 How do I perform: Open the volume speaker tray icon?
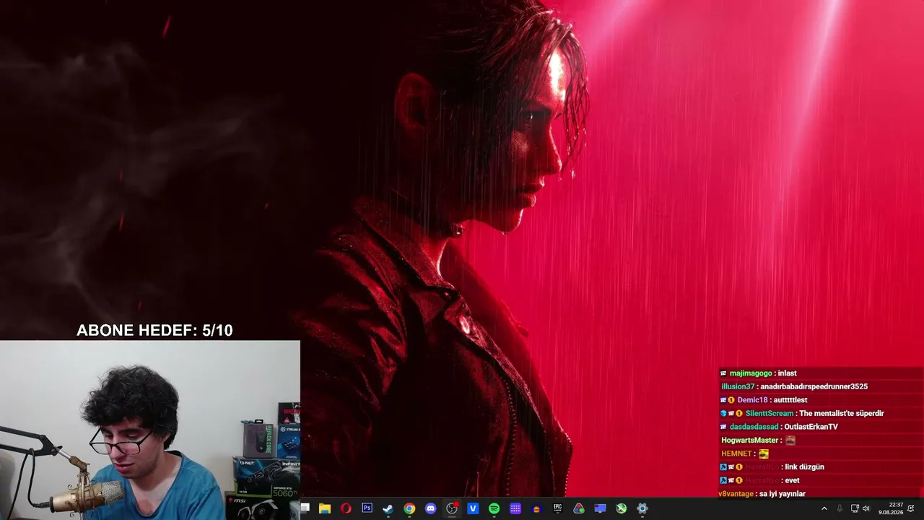(x=866, y=508)
